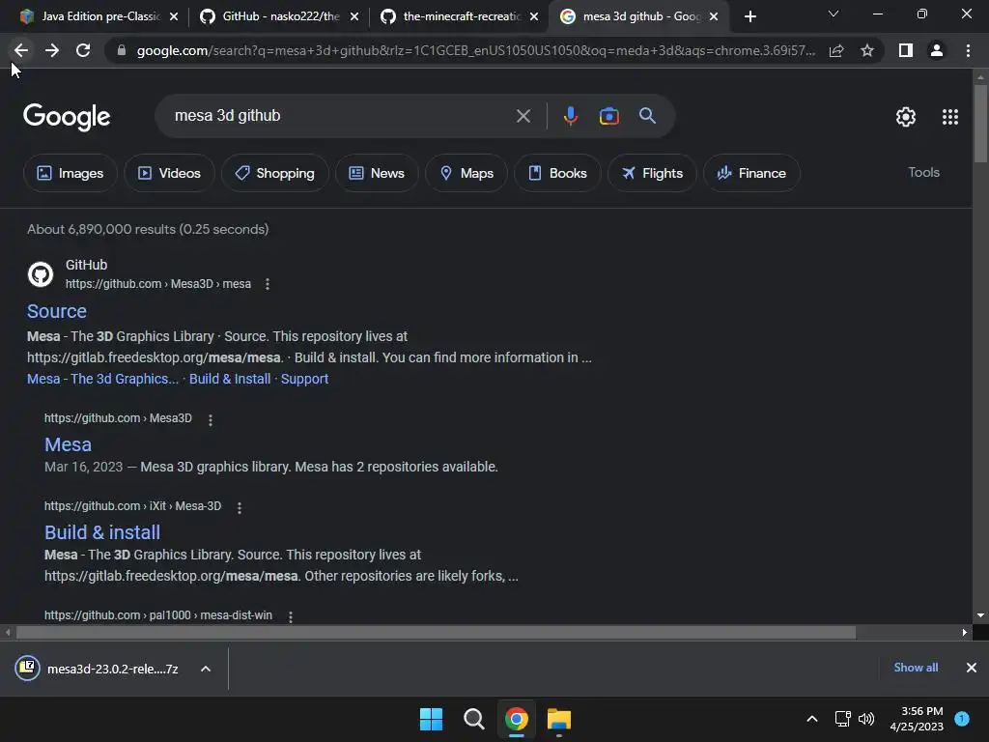Go back with the browser back arrow
Screen dimensions: 989x742
pyautogui.click(x=21, y=50)
